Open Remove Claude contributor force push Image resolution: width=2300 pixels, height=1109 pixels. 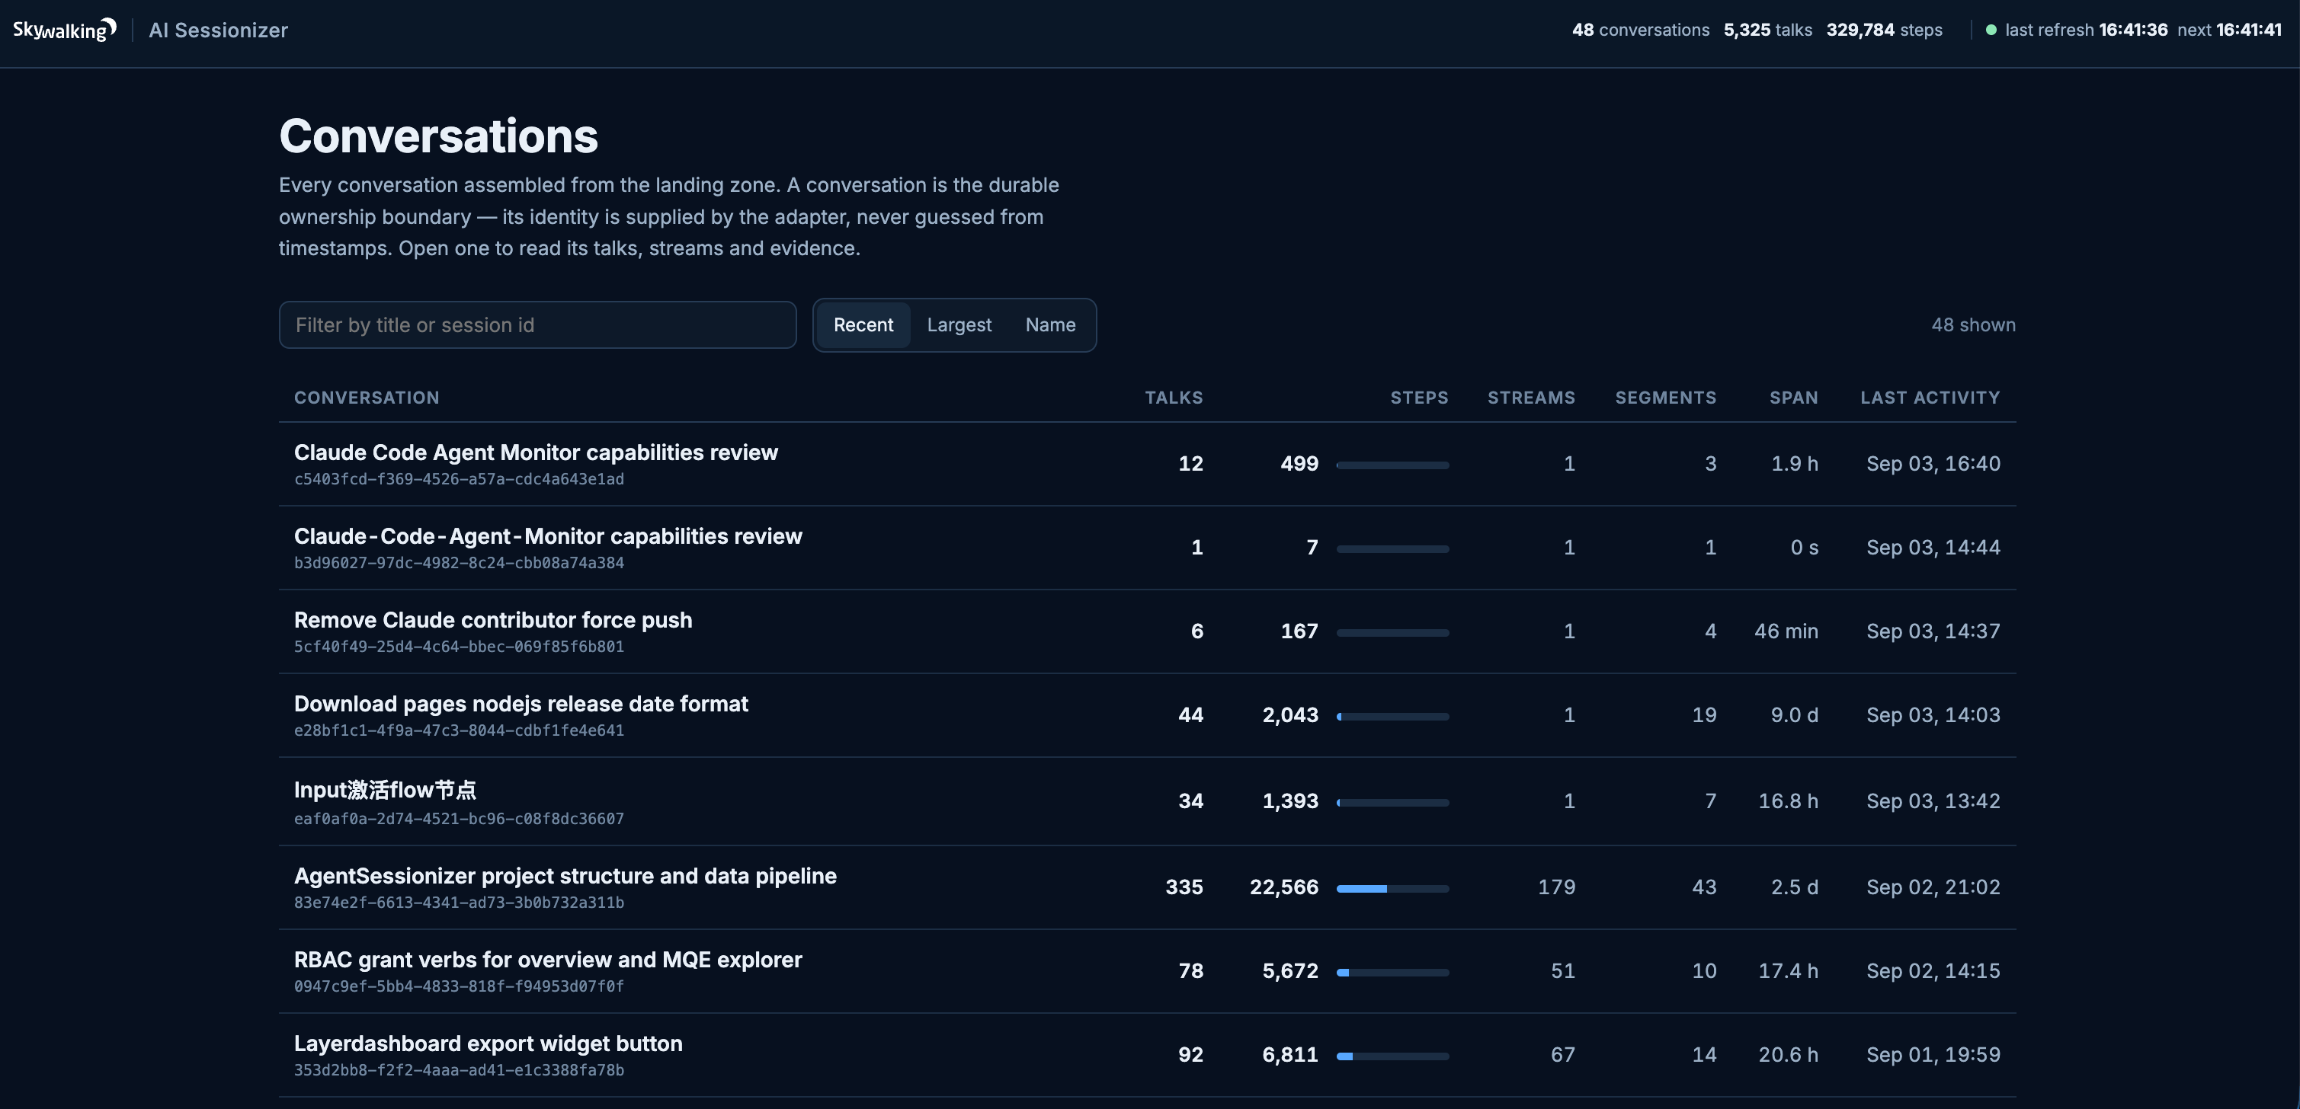pyautogui.click(x=493, y=620)
